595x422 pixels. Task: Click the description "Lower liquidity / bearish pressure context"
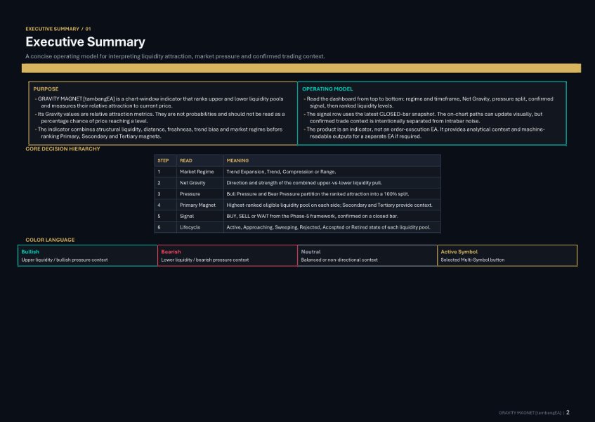(x=205, y=260)
